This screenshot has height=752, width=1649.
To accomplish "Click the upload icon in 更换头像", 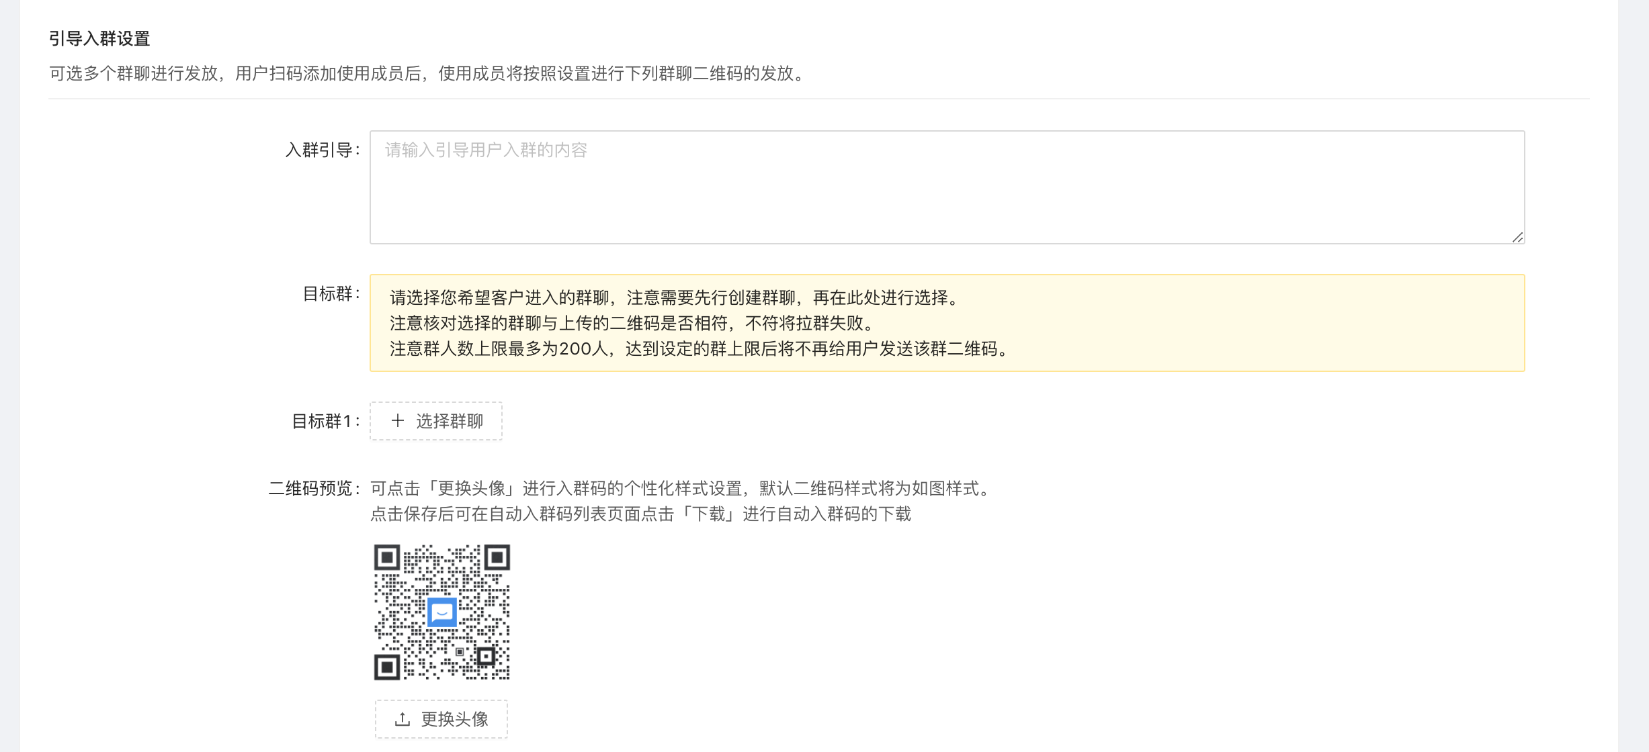I will (403, 719).
